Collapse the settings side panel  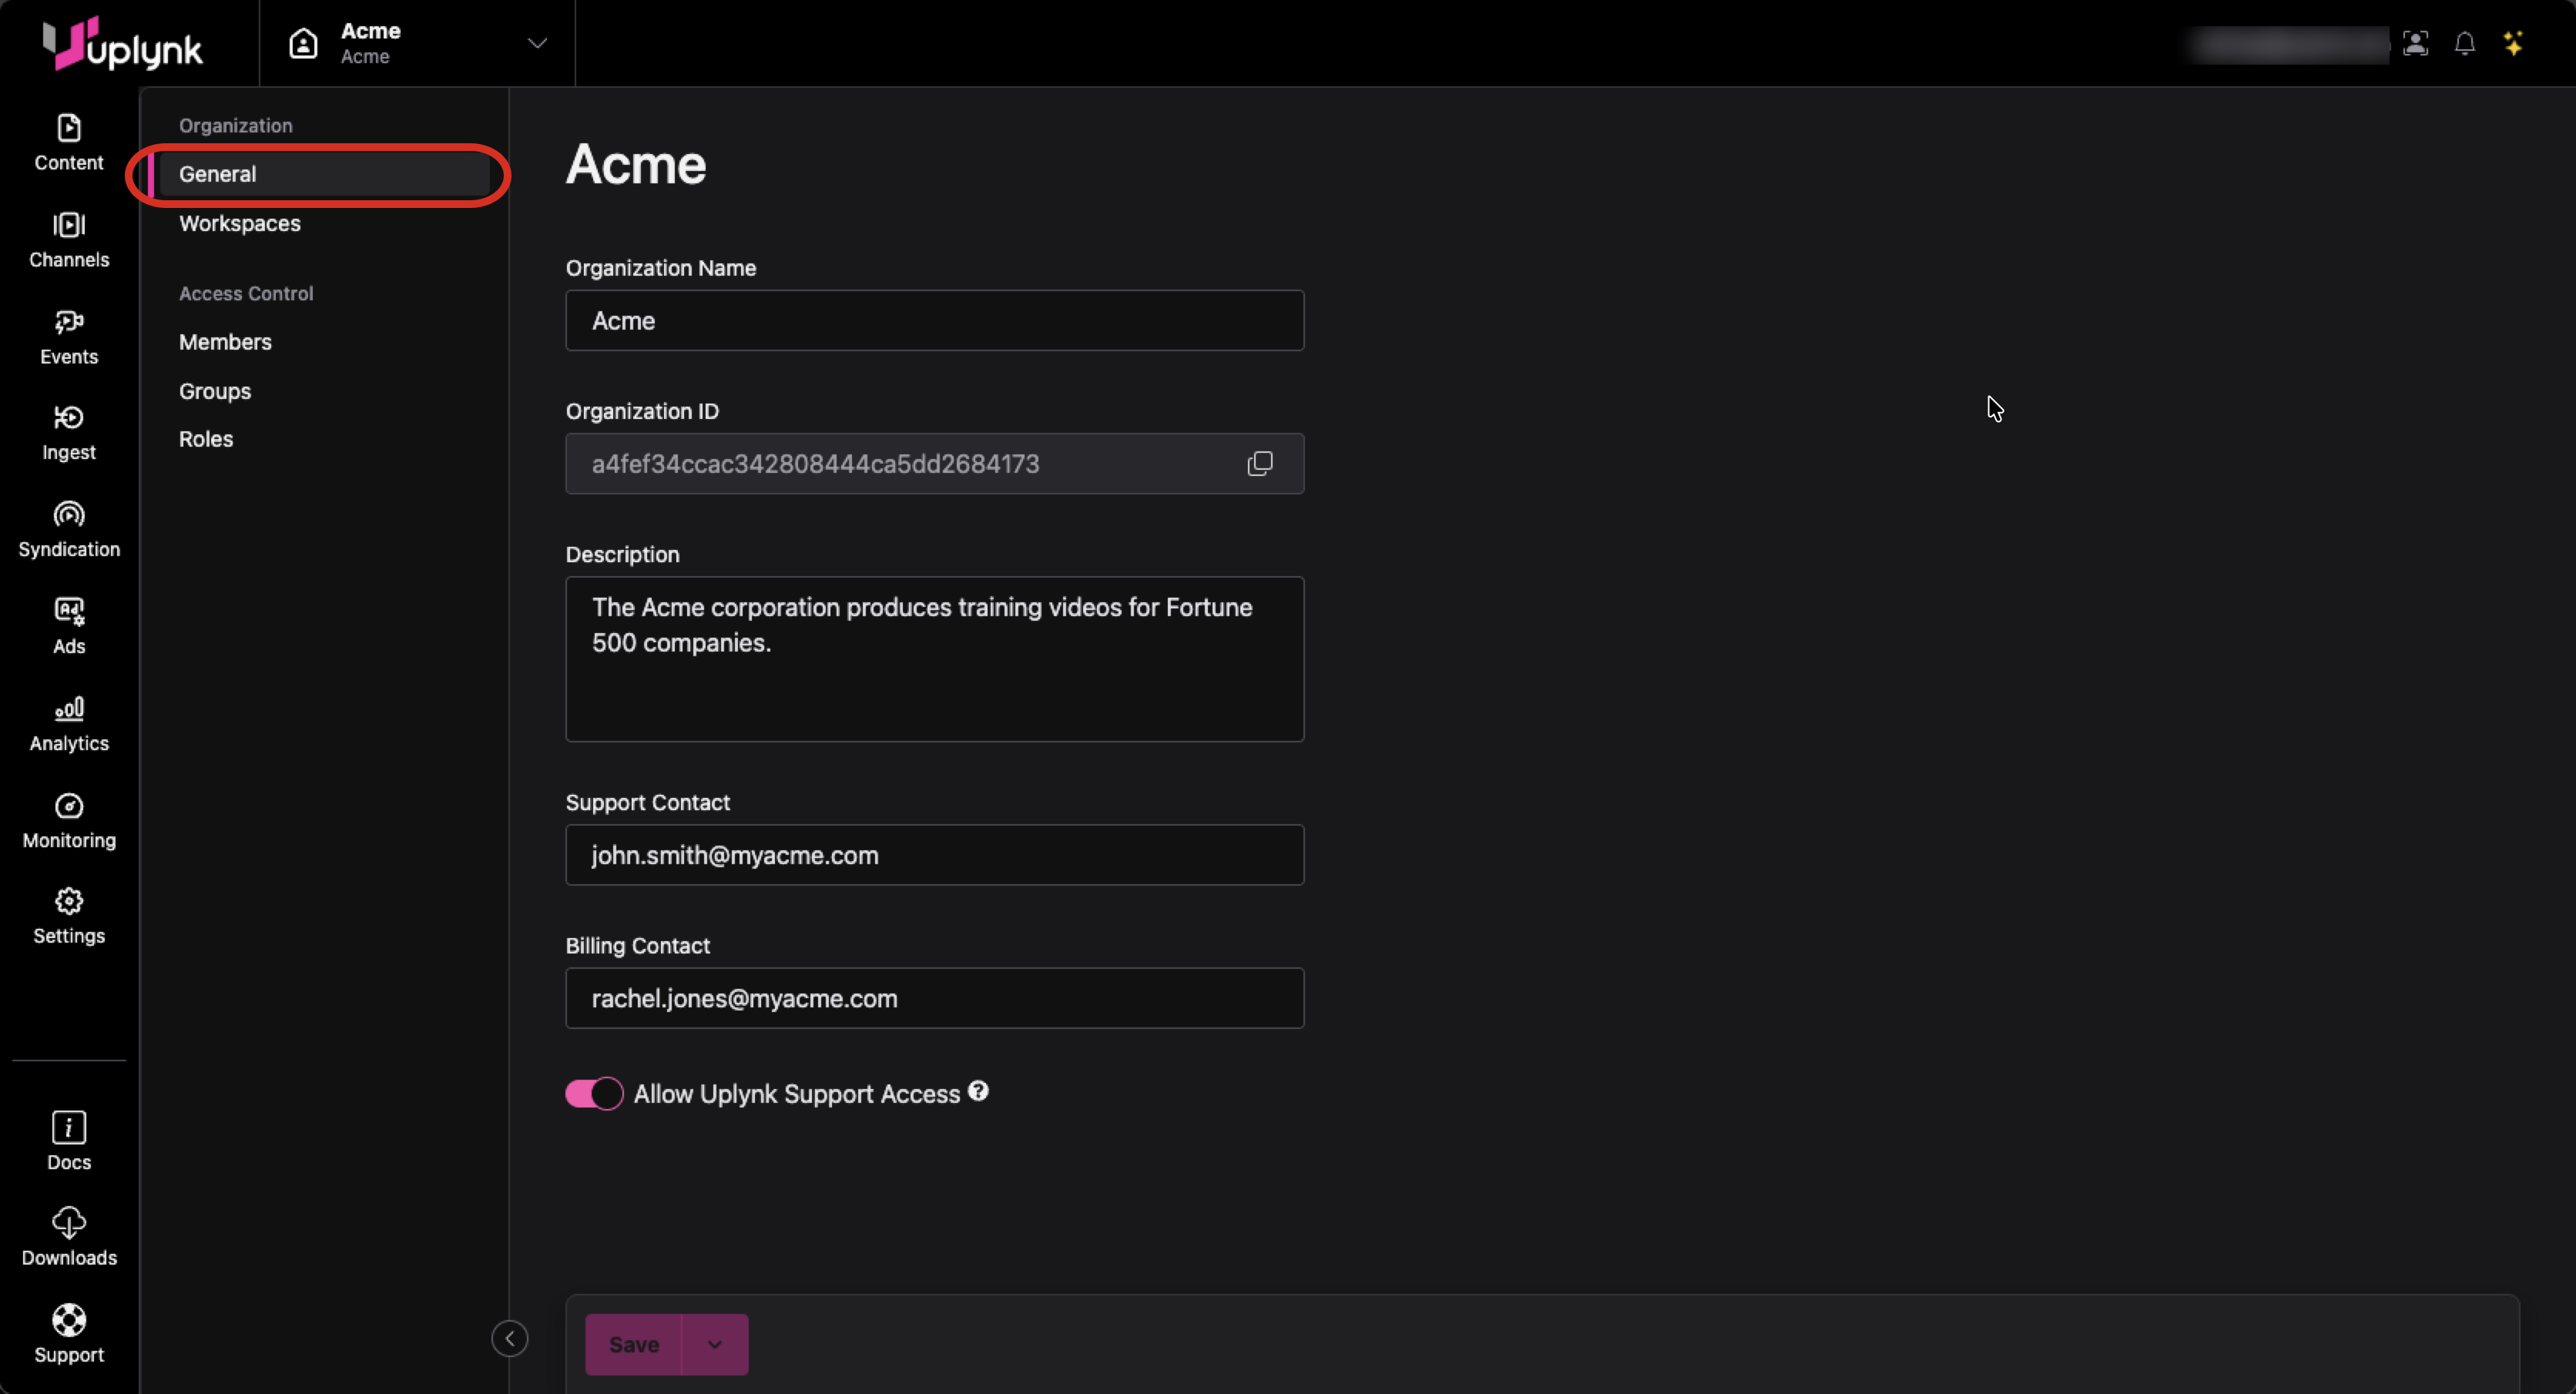pos(509,1338)
